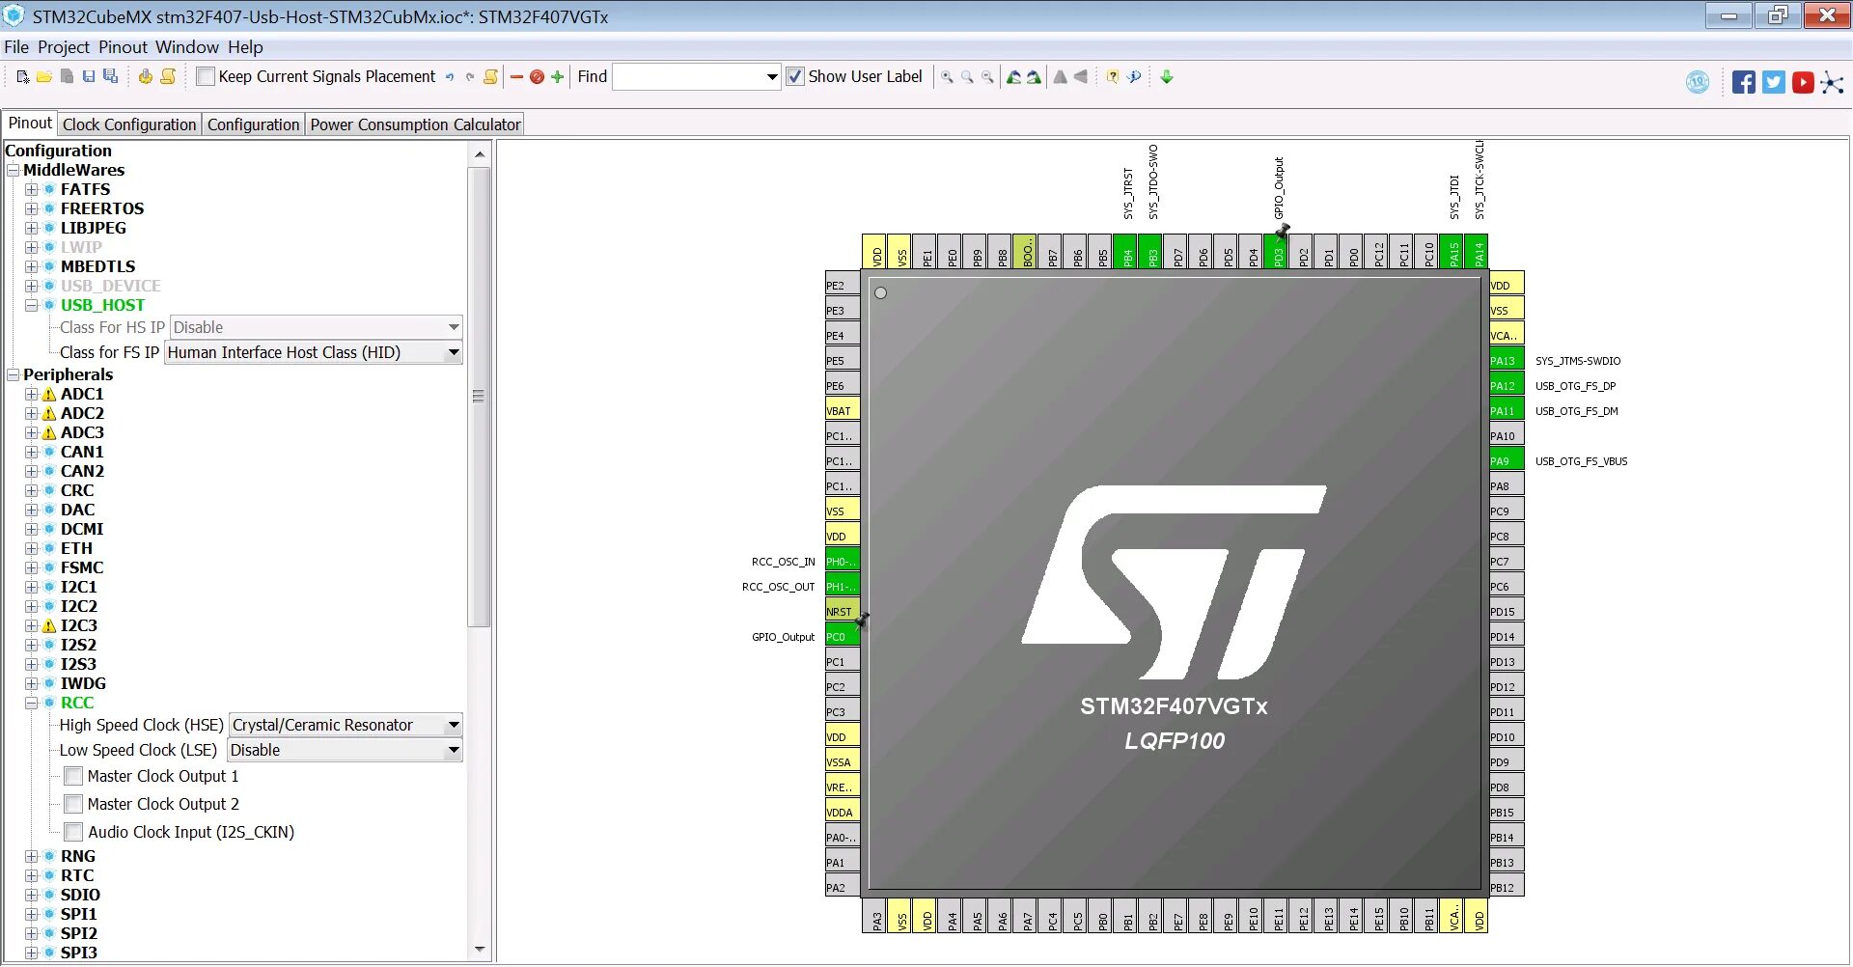
Task: Open the Power Consumption Calculator tab
Action: [415, 124]
